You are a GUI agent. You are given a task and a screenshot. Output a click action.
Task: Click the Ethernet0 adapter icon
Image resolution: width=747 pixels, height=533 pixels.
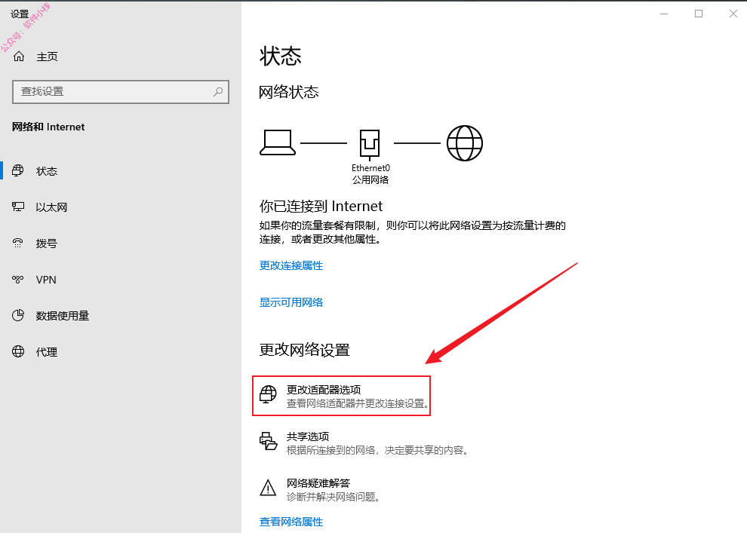point(370,144)
